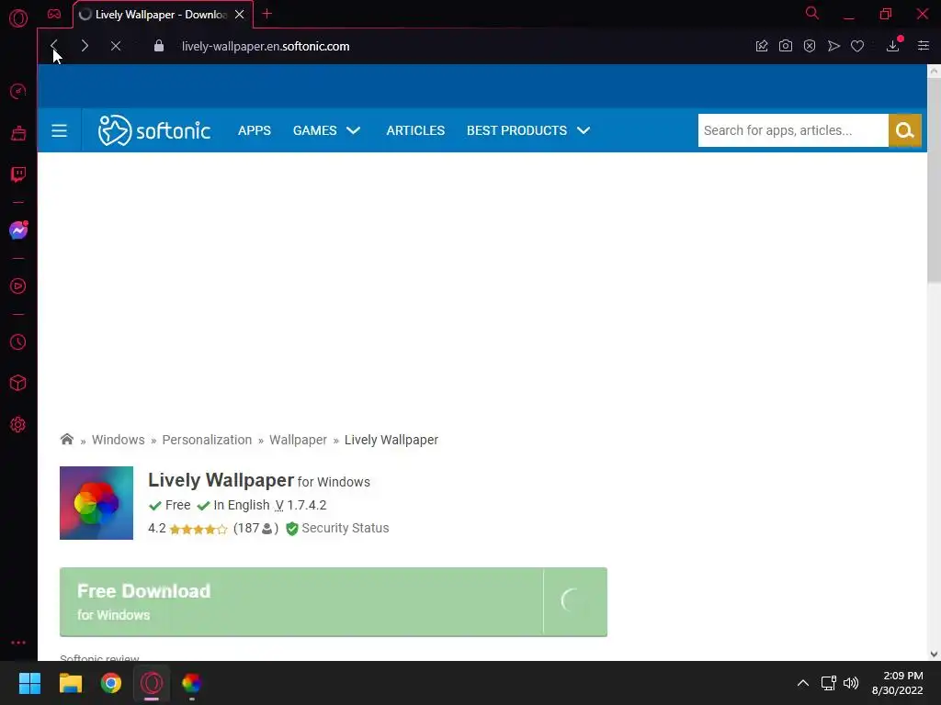Screen dimensions: 941x705
Task: Open the Windows Start menu
Action: pos(29,683)
